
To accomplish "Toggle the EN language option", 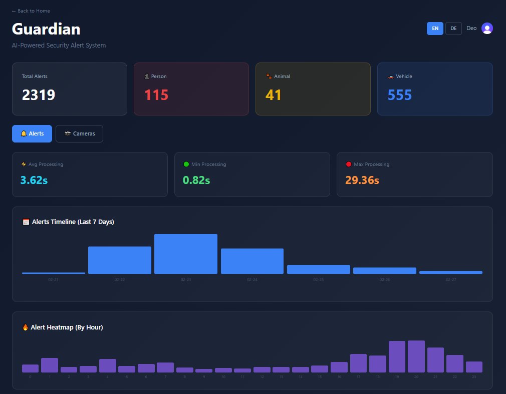I will (435, 28).
